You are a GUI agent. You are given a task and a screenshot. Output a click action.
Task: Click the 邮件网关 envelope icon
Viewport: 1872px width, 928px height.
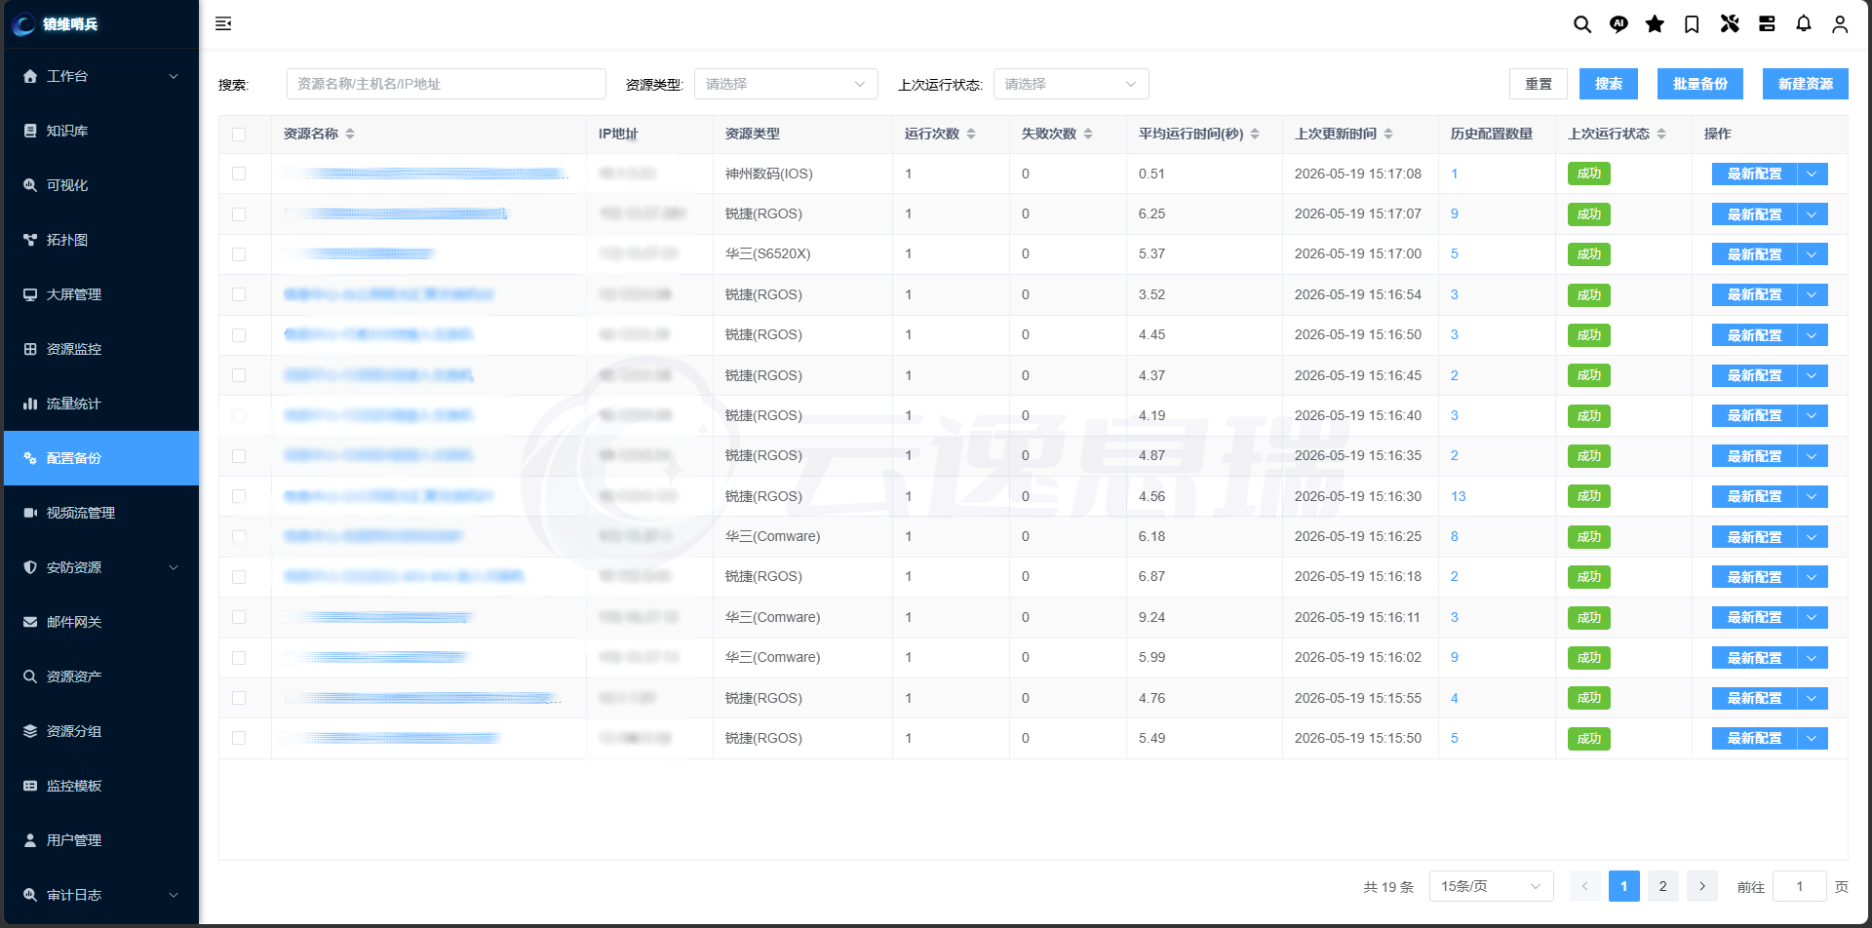(x=30, y=622)
